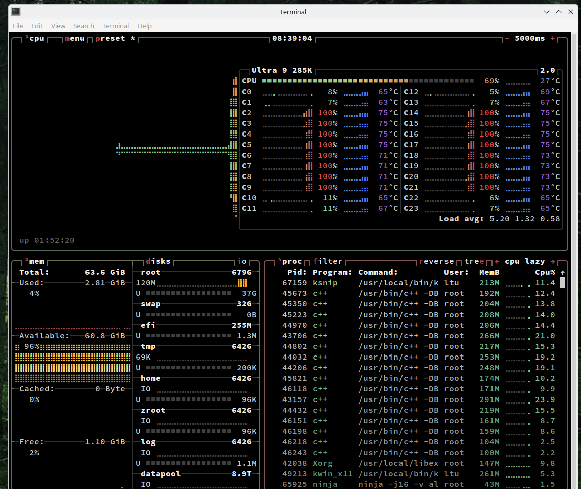Viewport: 581px width, 489px height.
Task: Click the 'tmp' disk entry
Action: pyautogui.click(x=148, y=347)
